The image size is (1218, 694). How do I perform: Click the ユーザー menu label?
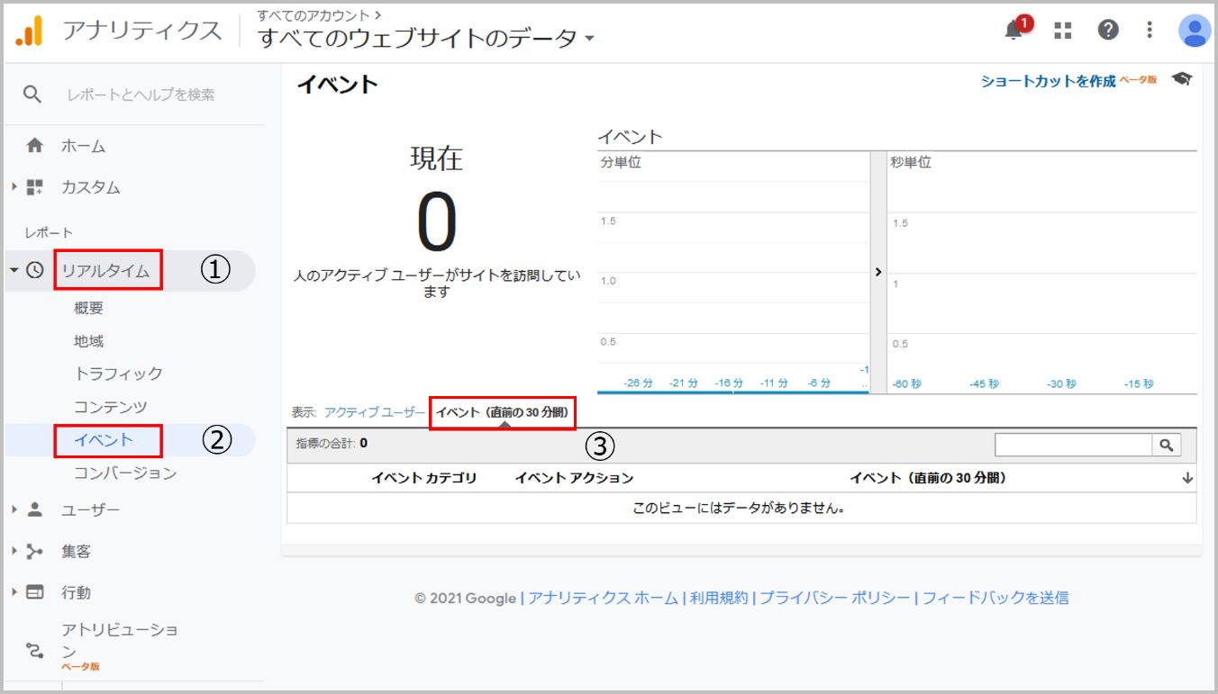pos(90,509)
